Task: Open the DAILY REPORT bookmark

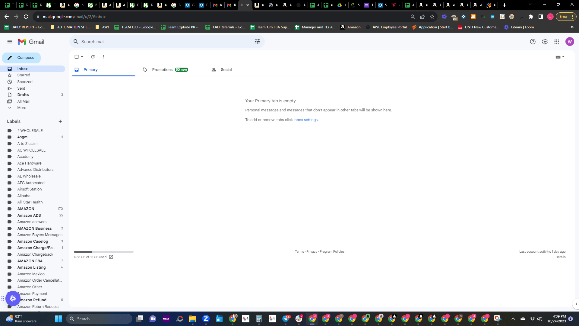Action: 25,27
